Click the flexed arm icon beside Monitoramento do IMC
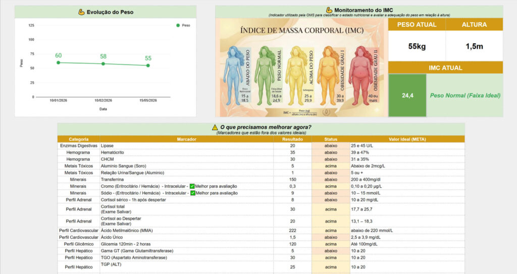The height and width of the screenshot is (274, 517). coord(329,10)
